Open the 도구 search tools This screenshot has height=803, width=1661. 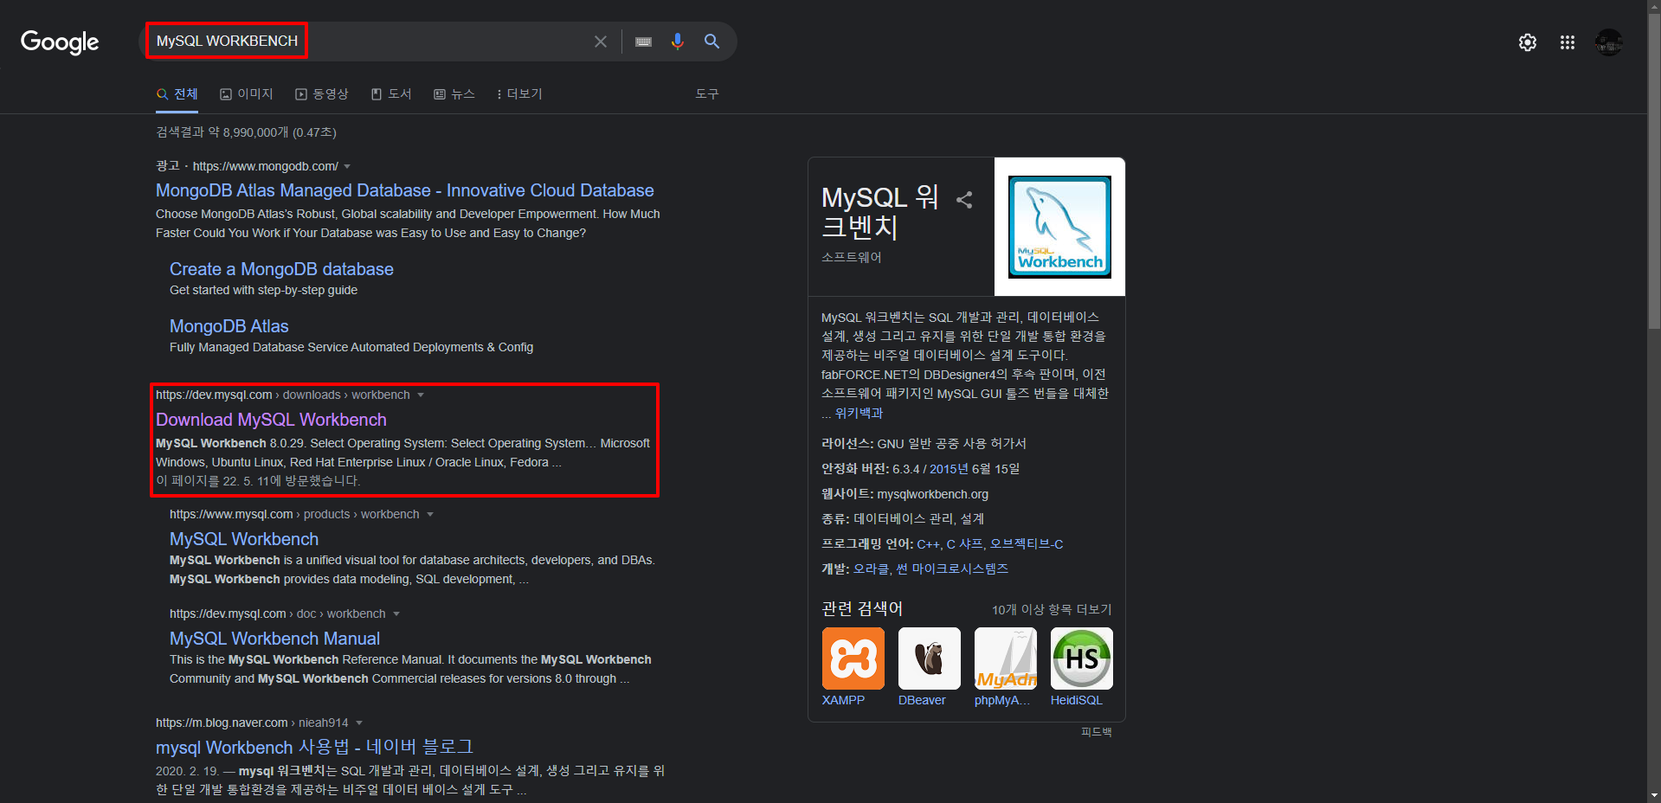pyautogui.click(x=707, y=93)
